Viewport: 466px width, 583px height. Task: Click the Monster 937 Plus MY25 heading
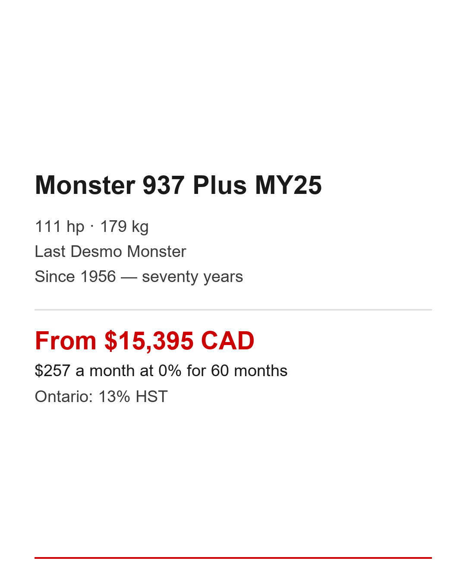point(178,185)
